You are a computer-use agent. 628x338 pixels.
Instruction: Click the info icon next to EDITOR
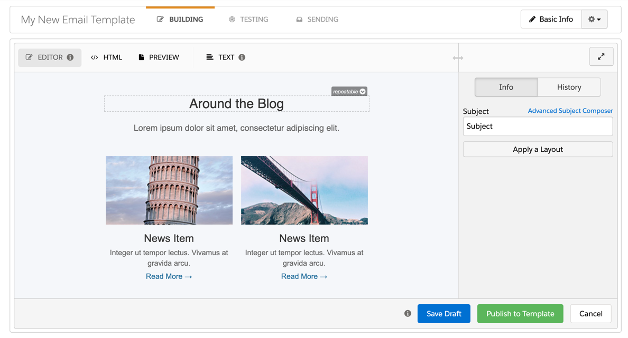tap(70, 57)
